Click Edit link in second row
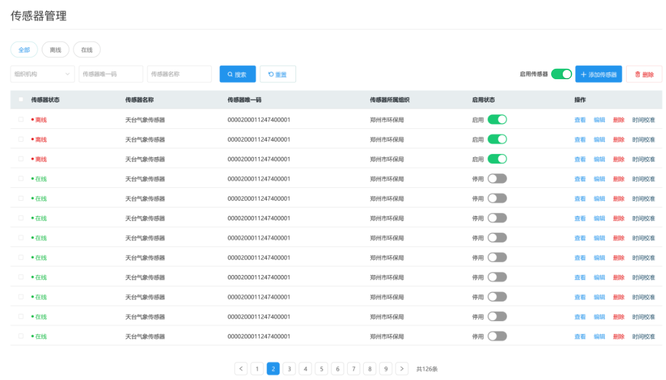The height and width of the screenshot is (380, 666). tap(599, 140)
